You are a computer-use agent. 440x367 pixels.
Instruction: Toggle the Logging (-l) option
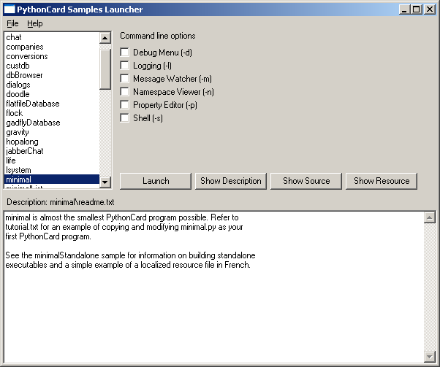124,66
